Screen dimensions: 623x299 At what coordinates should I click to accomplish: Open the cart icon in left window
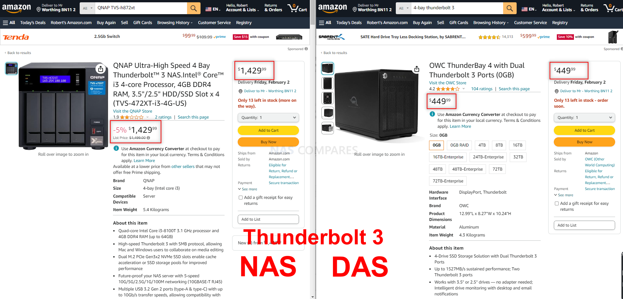pos(297,8)
